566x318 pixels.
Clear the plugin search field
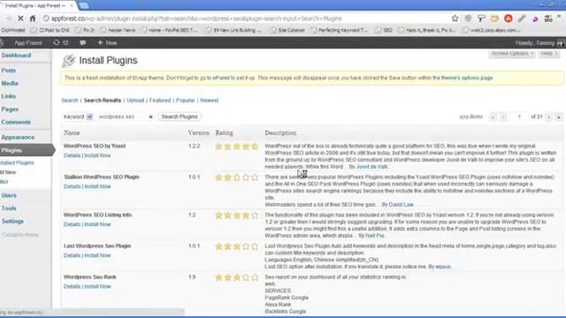coord(151,117)
